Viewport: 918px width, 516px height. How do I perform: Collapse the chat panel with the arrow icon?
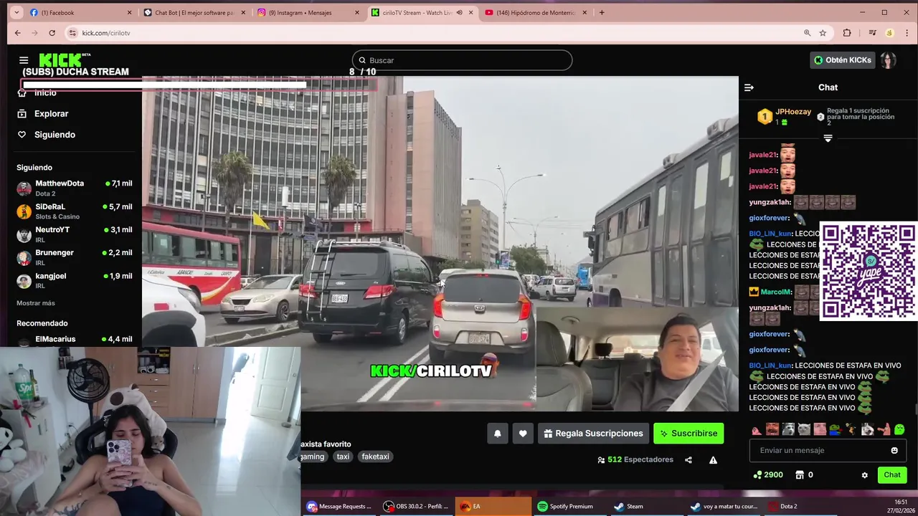pos(749,87)
